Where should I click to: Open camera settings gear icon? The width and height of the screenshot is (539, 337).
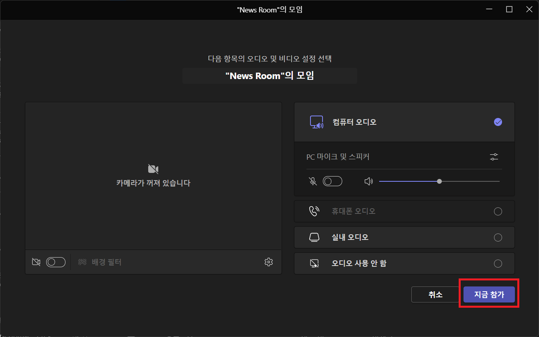pyautogui.click(x=269, y=262)
